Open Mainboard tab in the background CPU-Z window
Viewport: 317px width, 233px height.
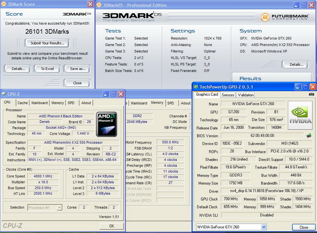[139, 103]
